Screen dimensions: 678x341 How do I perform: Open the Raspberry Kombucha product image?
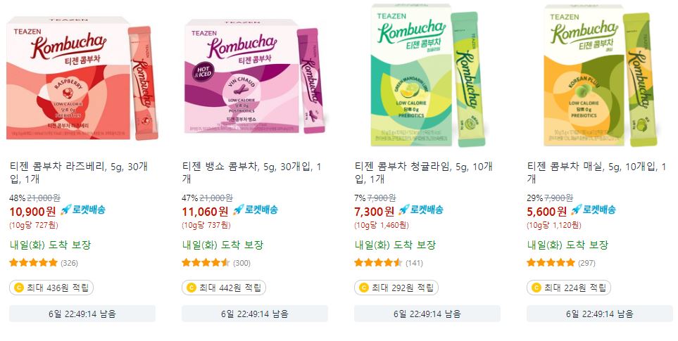pyautogui.click(x=82, y=79)
